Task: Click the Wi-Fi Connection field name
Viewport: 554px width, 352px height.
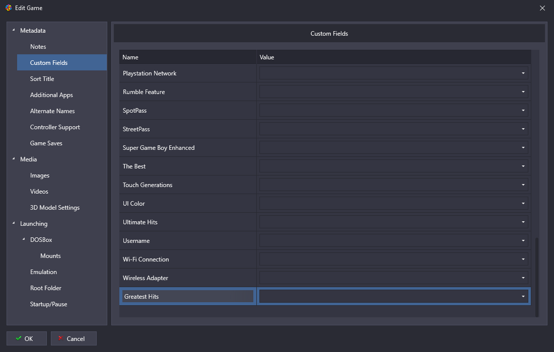Action: click(x=146, y=259)
